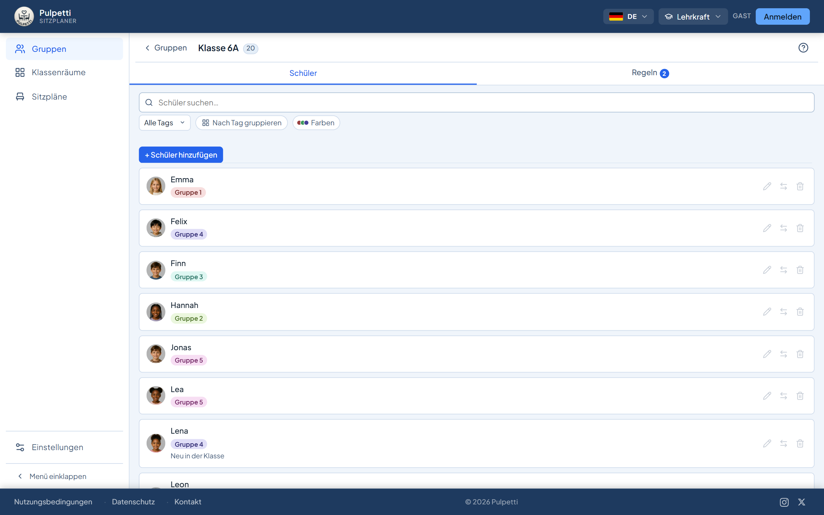The image size is (824, 515).
Task: Edit Hannah with the pencil icon
Action: [x=767, y=312]
